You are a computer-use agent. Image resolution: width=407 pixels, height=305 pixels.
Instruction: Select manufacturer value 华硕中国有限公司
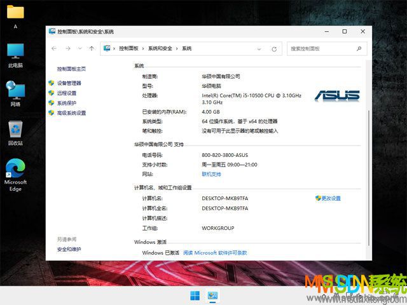tap(221, 76)
